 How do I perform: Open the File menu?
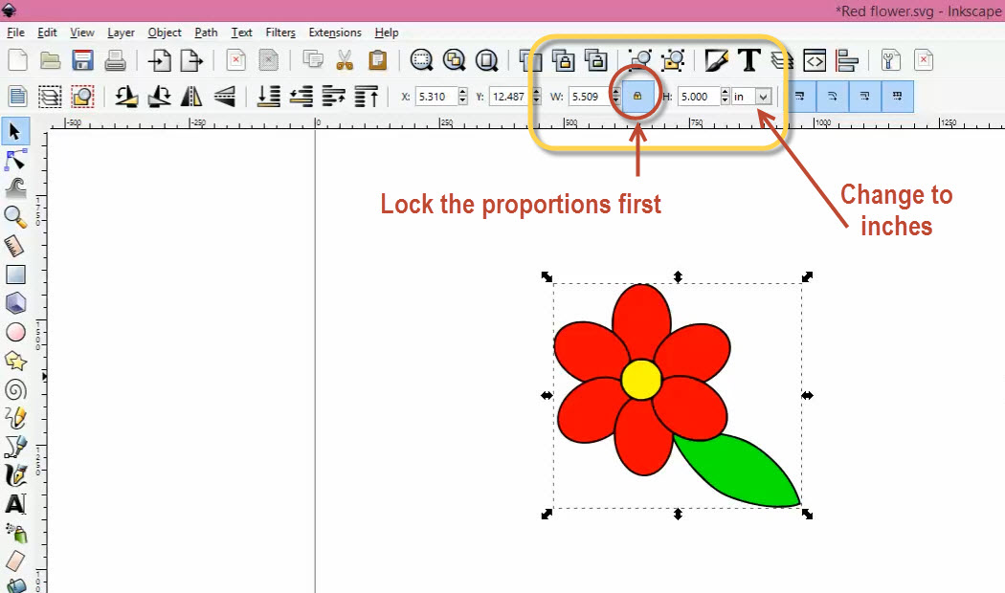[x=15, y=32]
